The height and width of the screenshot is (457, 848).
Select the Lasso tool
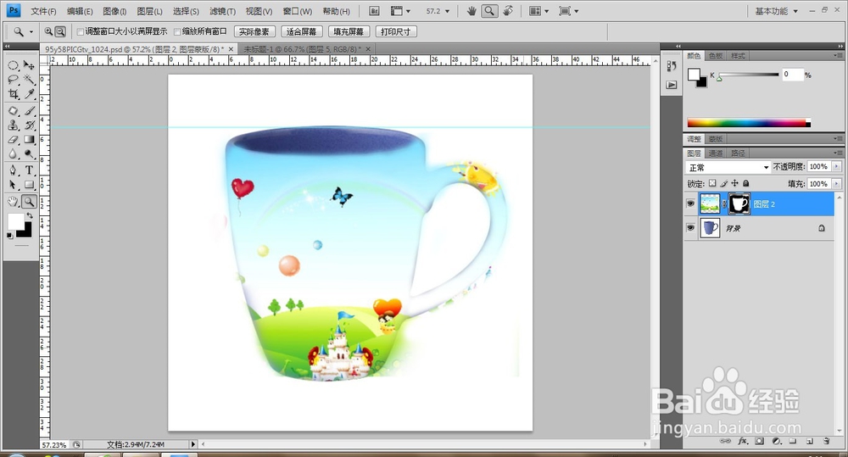[x=14, y=80]
